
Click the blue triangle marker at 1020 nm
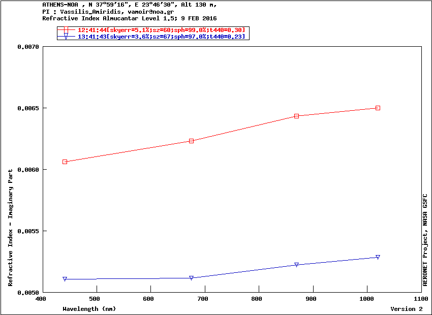[378, 257]
